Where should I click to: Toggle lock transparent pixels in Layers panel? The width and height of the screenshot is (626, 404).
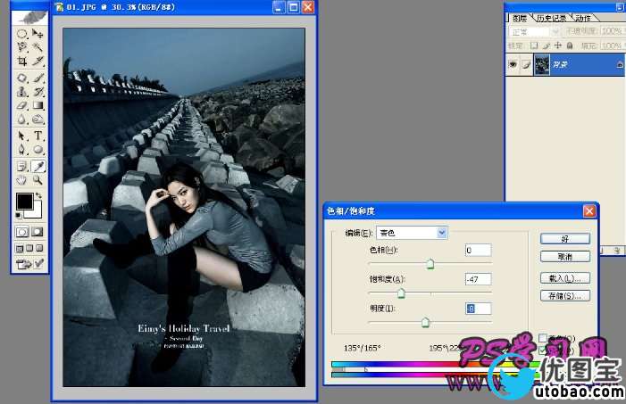coord(534,45)
